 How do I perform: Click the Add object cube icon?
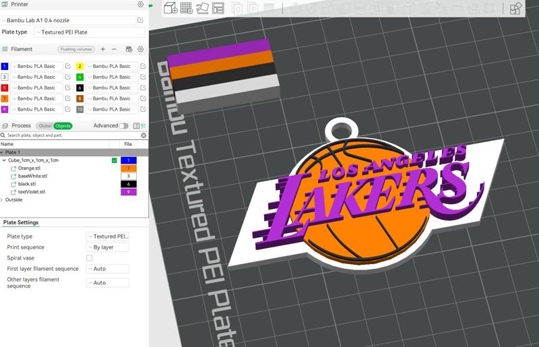[x=170, y=8]
